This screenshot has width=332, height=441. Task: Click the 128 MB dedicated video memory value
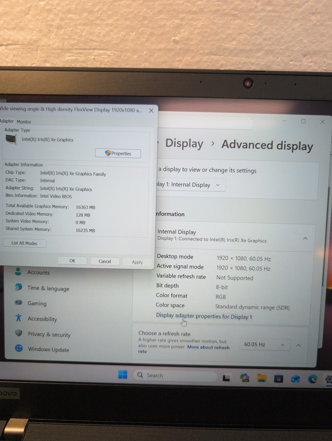tap(83, 215)
